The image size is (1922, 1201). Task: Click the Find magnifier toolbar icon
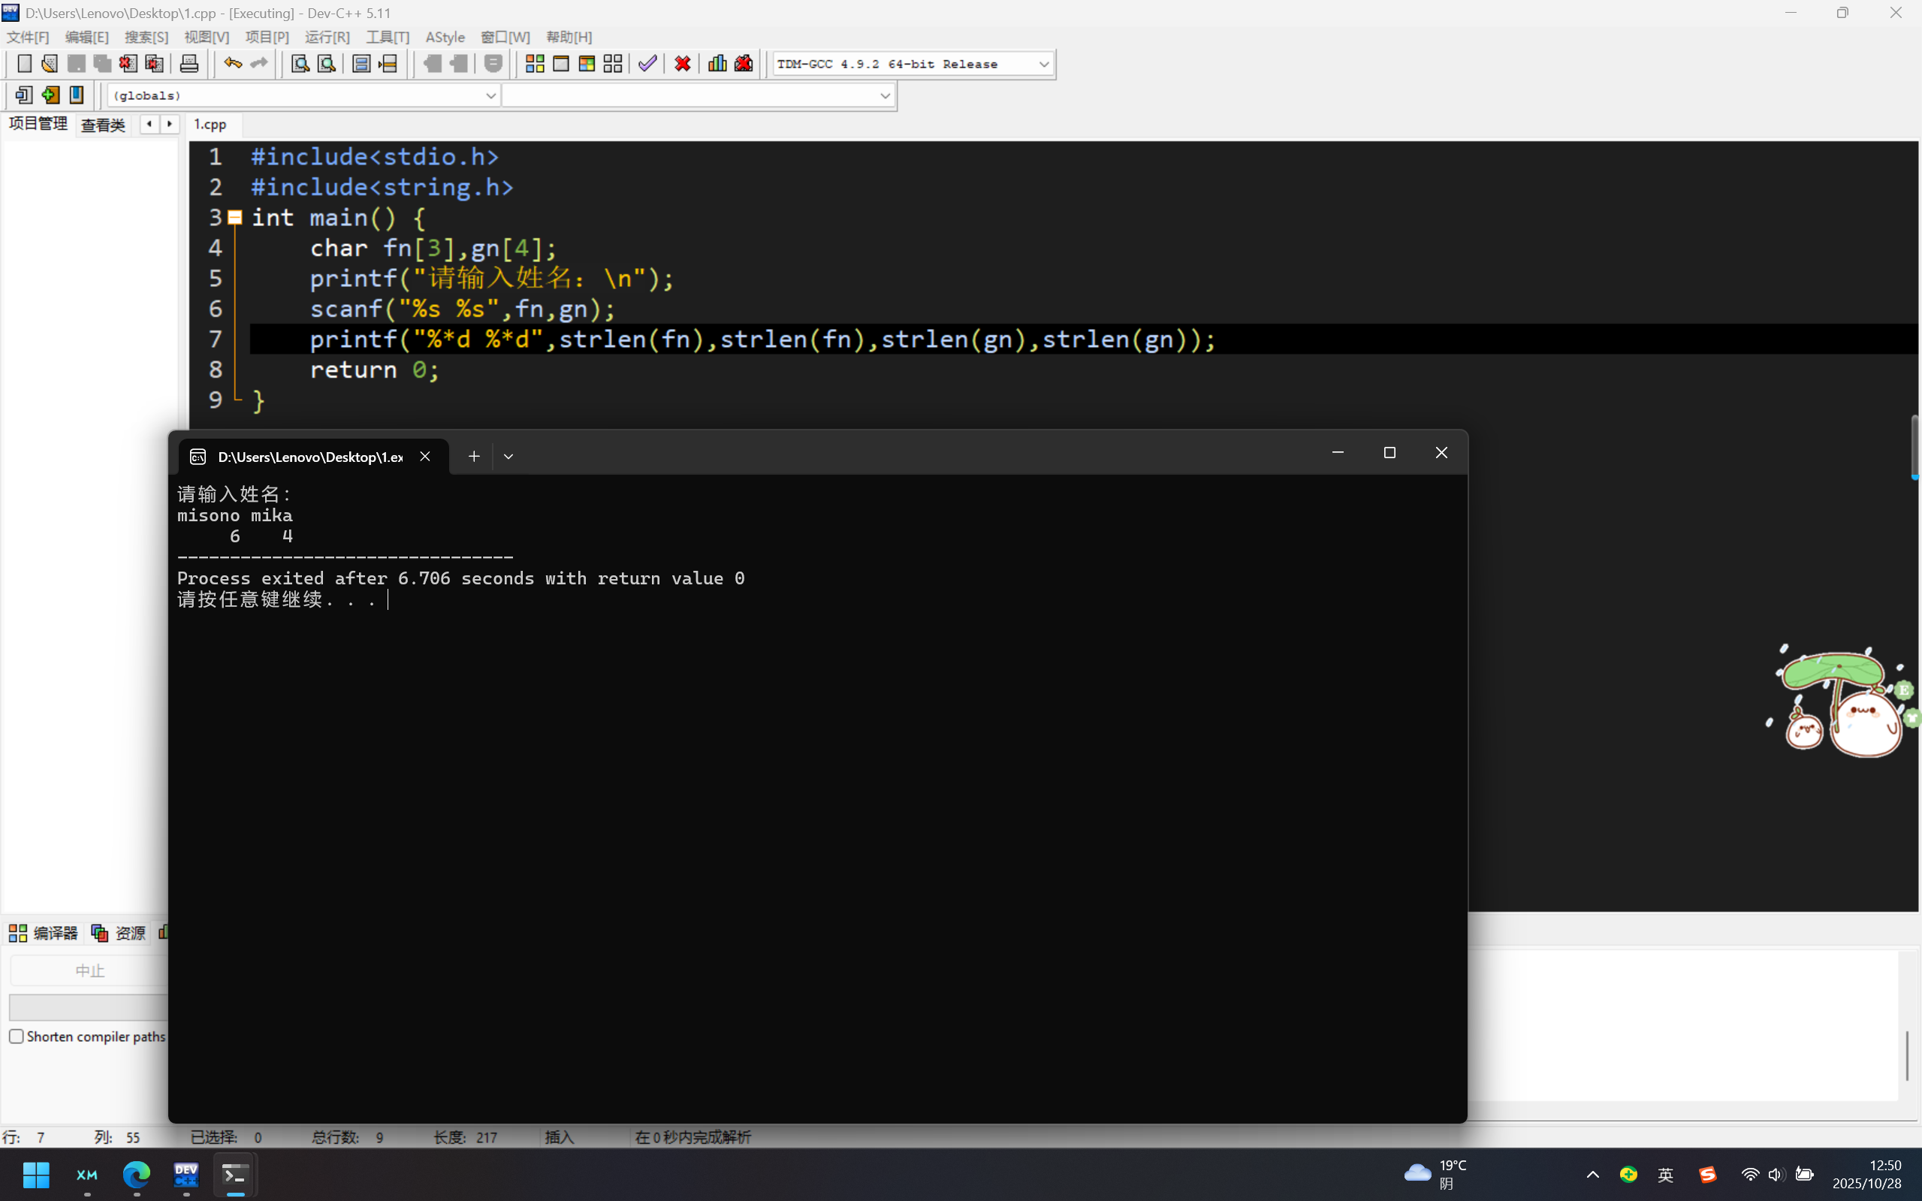coord(300,64)
